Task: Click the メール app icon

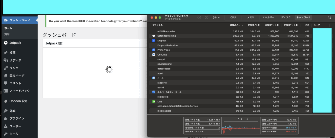Action: coord(154,78)
